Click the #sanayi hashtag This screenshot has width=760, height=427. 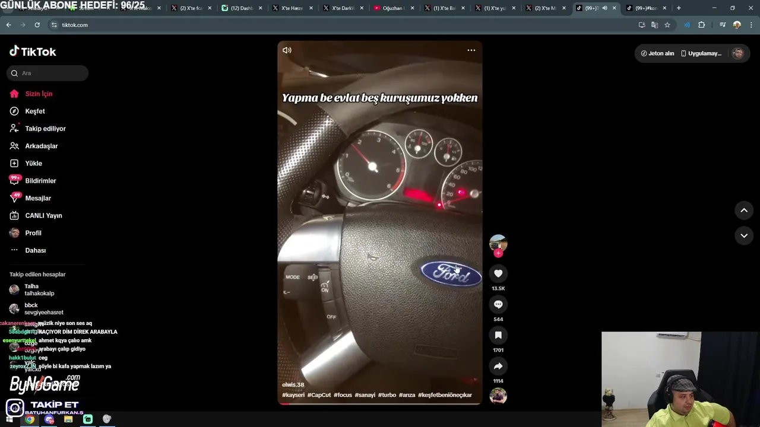pyautogui.click(x=365, y=395)
